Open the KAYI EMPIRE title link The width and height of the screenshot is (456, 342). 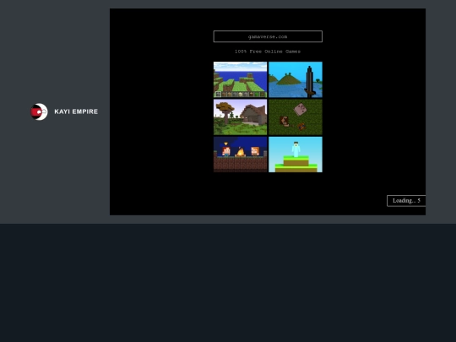click(x=76, y=111)
